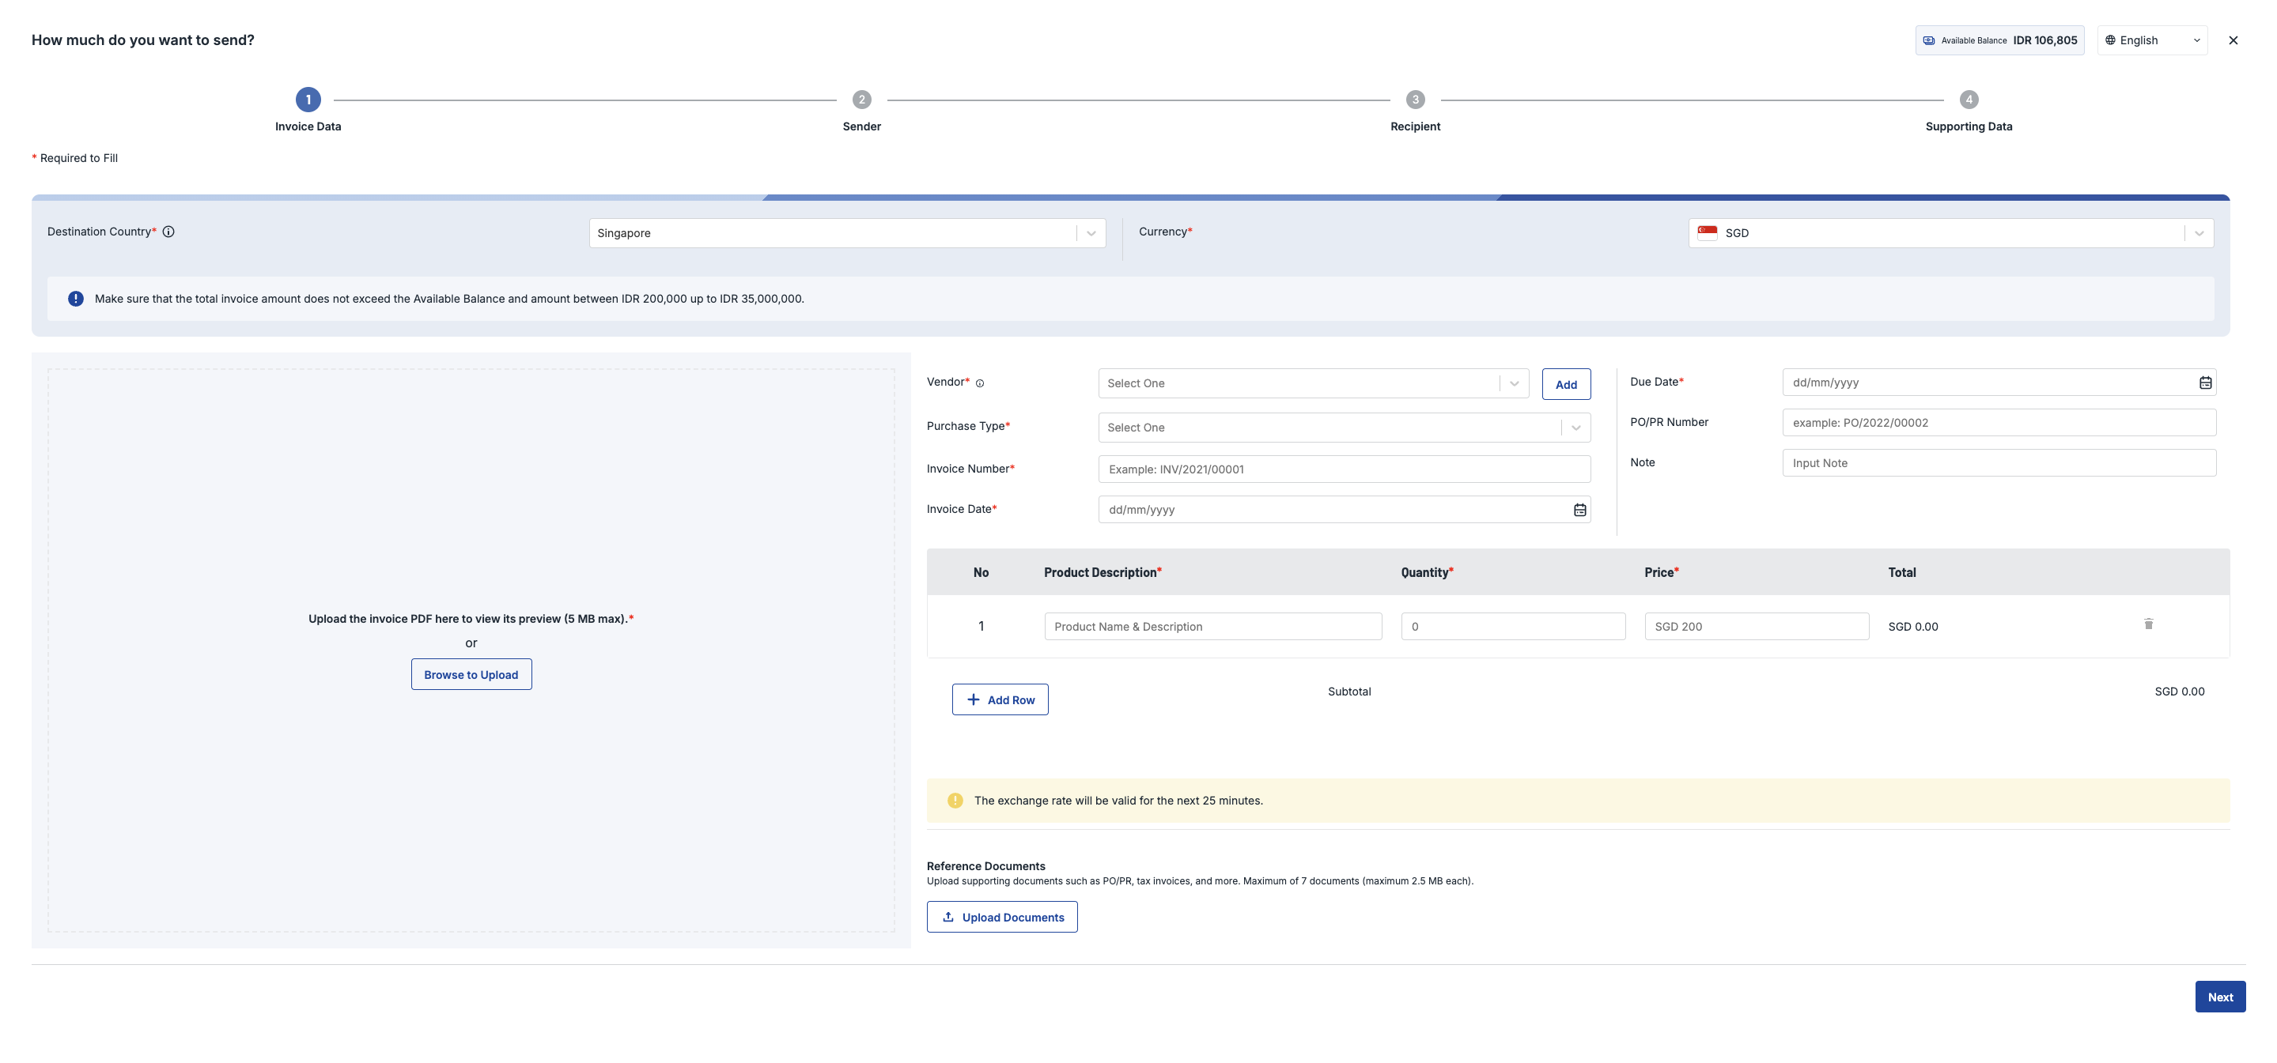Click the yellow exchange rate warning icon
Viewport: 2277px width, 1063px height.
click(x=955, y=801)
